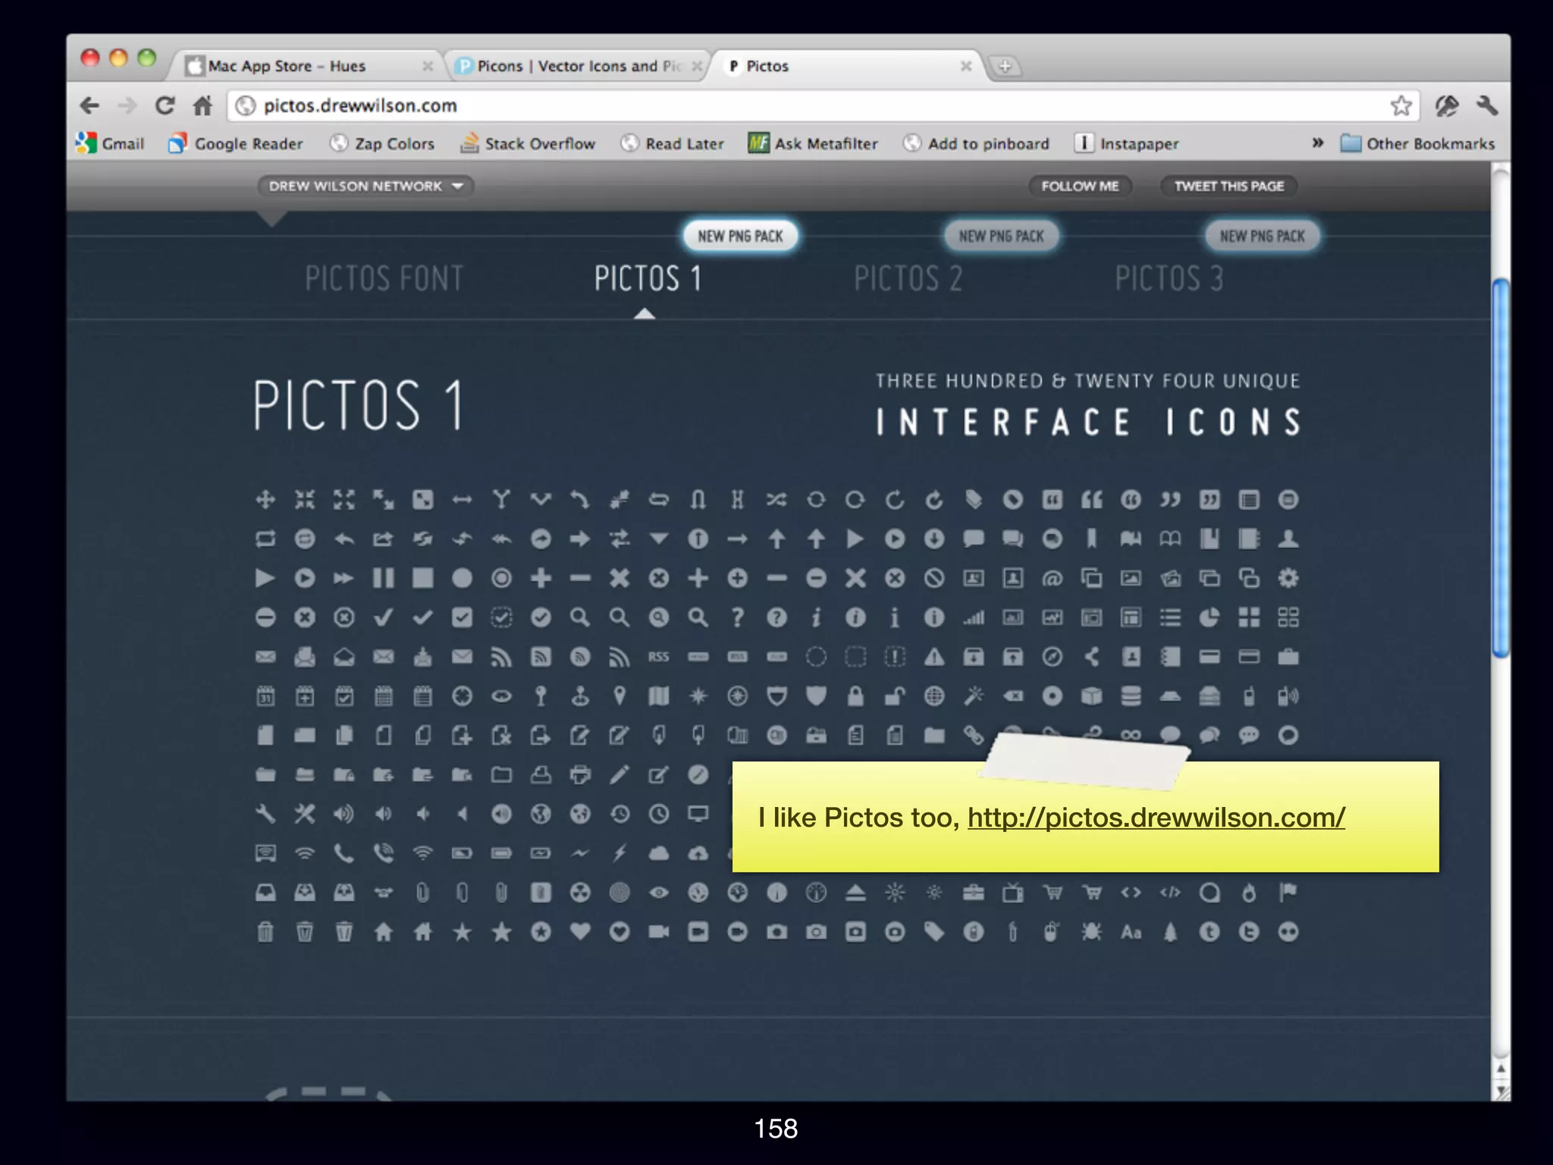This screenshot has width=1553, height=1165.
Task: Click the vertical scrollbar thumb
Action: 1501,467
